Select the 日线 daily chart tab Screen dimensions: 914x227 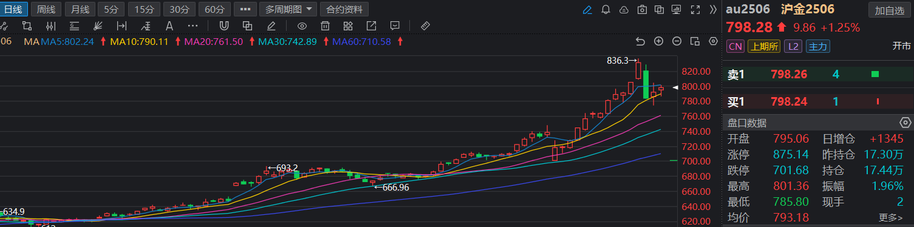click(14, 9)
